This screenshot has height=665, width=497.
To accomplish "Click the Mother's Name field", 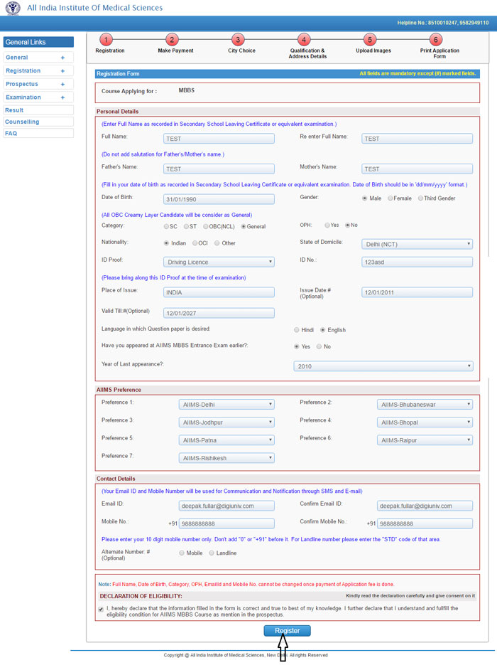I will click(x=417, y=169).
